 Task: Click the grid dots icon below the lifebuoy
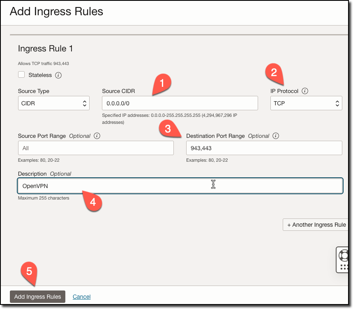pyautogui.click(x=345, y=267)
